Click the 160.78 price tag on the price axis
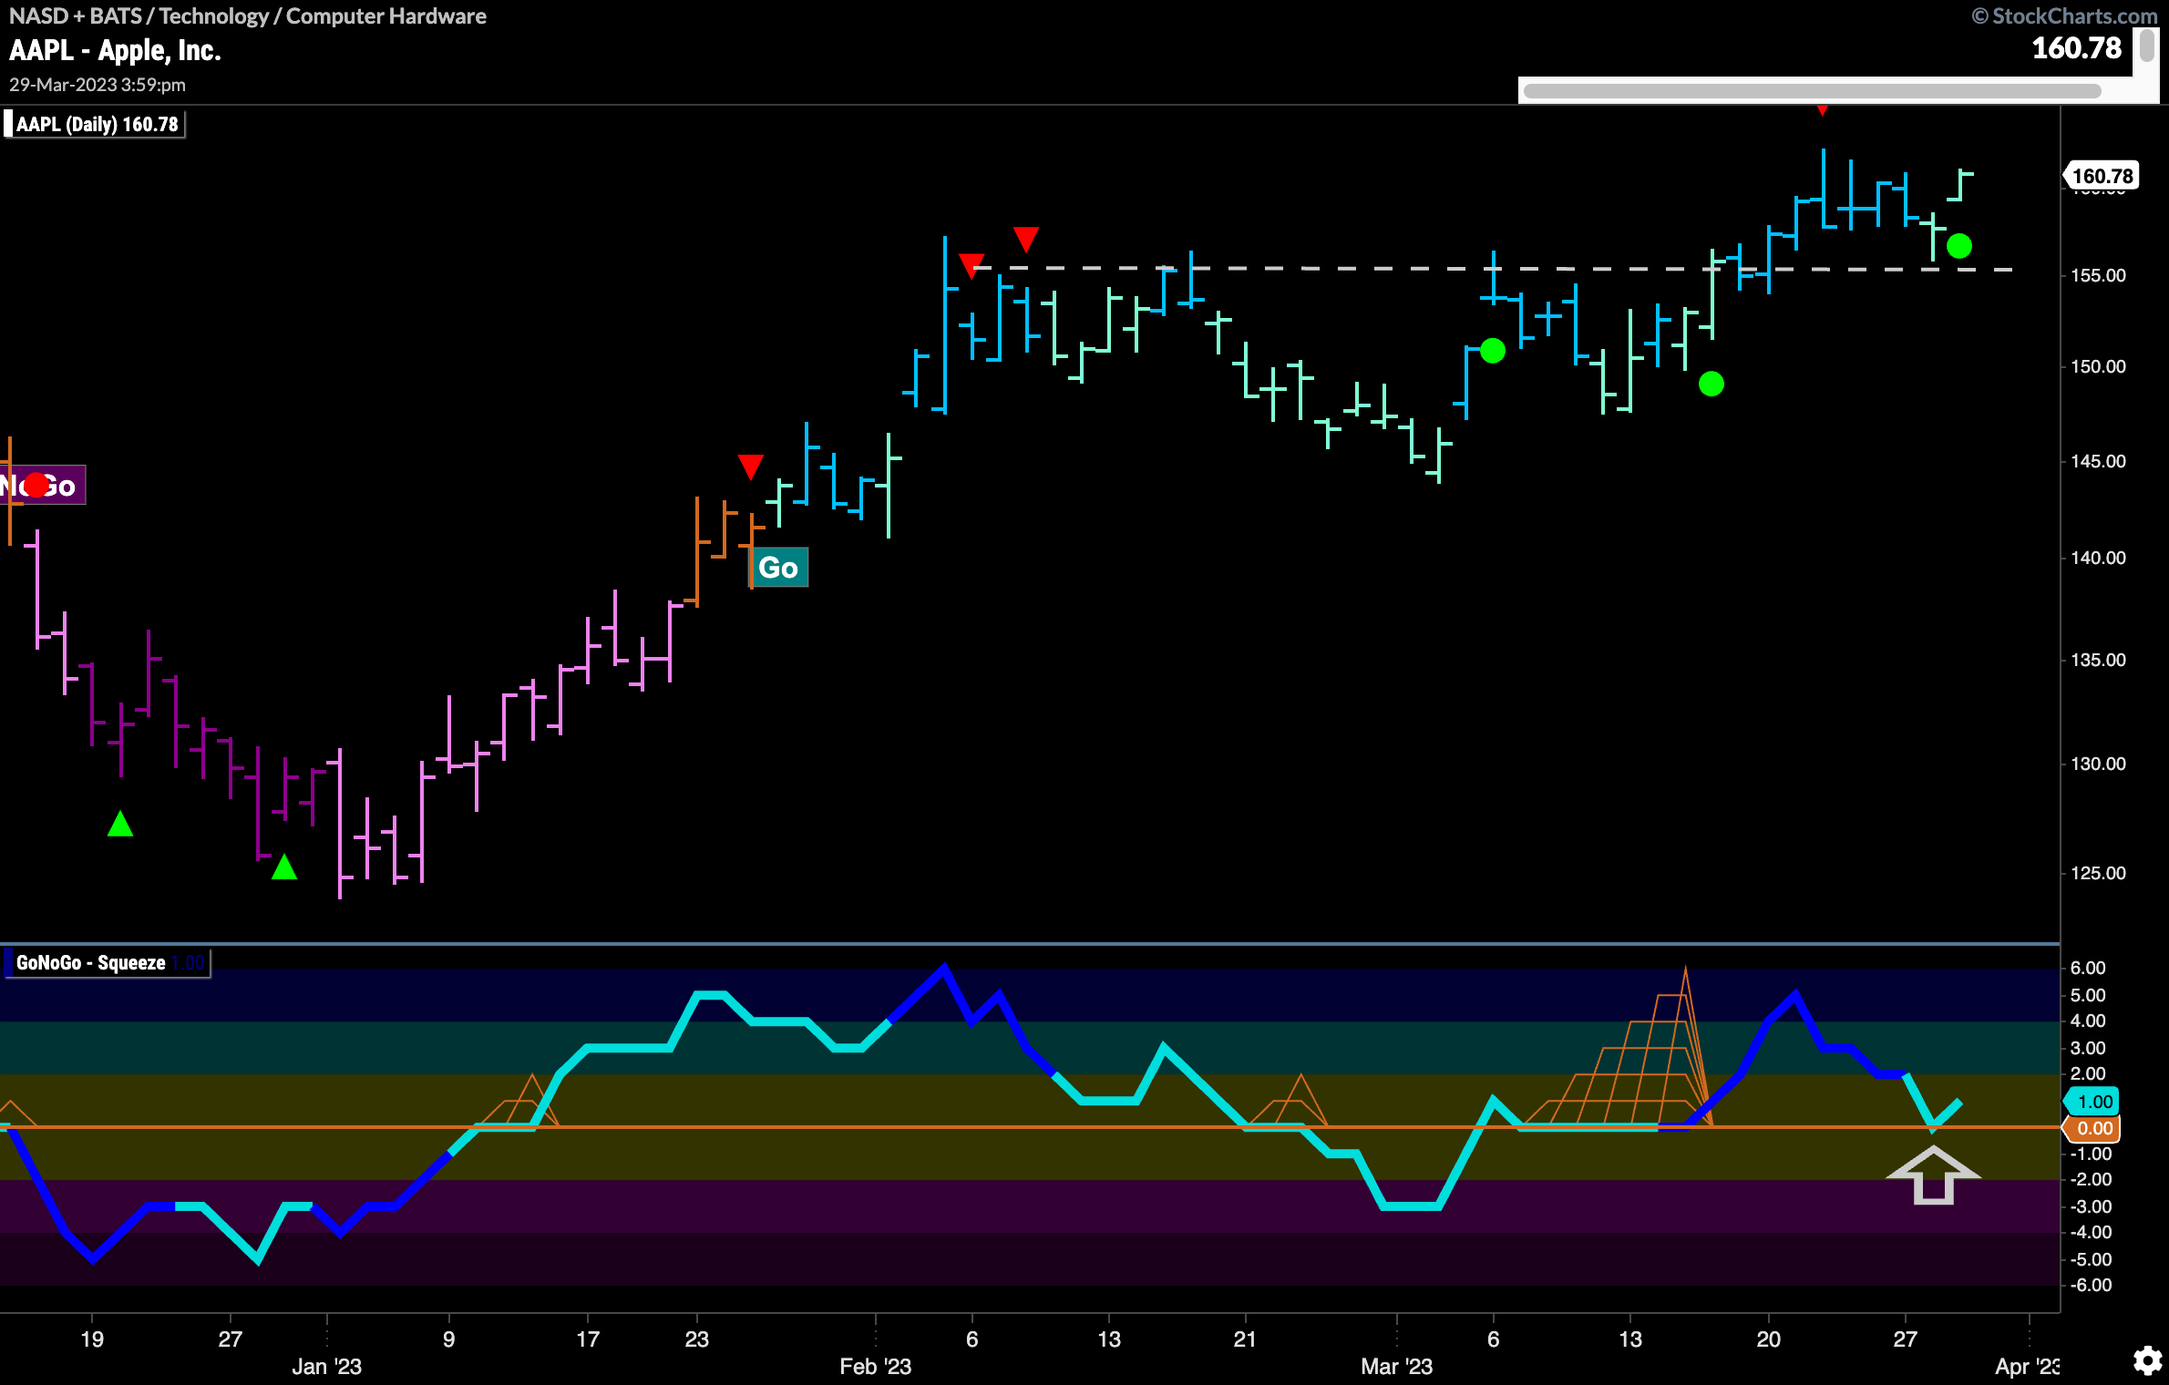 coord(2102,176)
